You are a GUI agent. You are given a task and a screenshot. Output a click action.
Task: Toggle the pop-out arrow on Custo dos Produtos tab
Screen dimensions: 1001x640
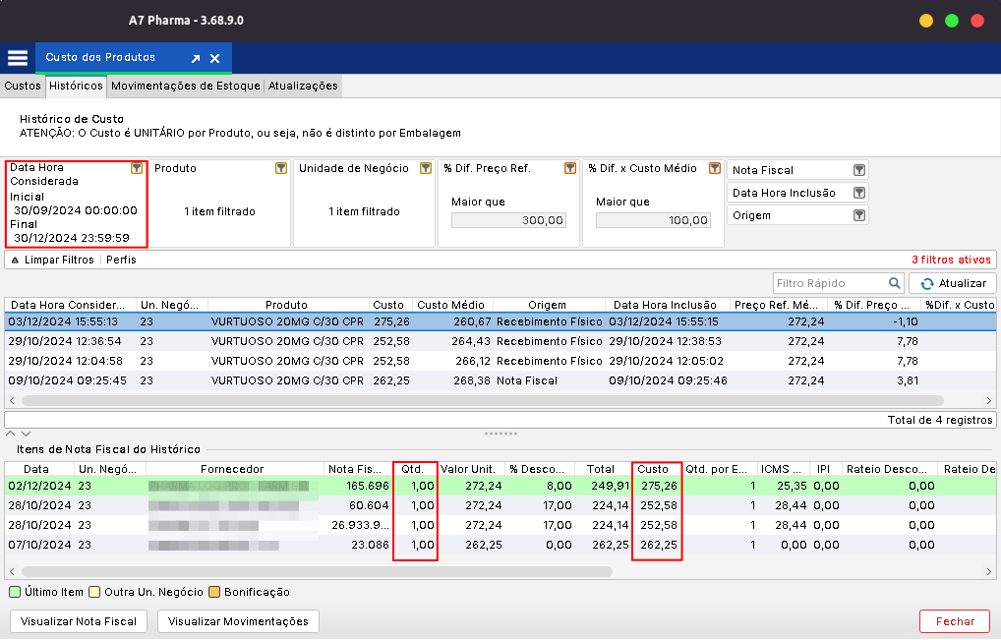pyautogui.click(x=194, y=58)
